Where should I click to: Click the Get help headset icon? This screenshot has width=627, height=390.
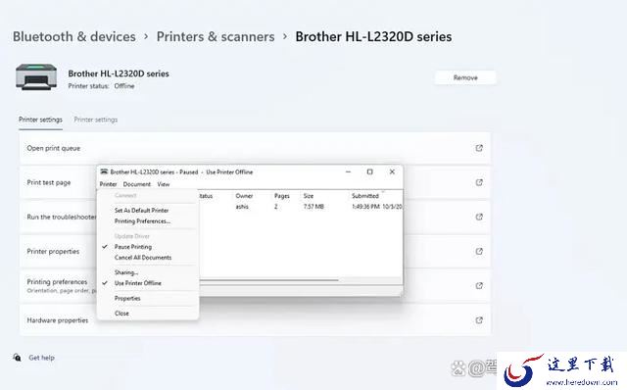click(18, 358)
